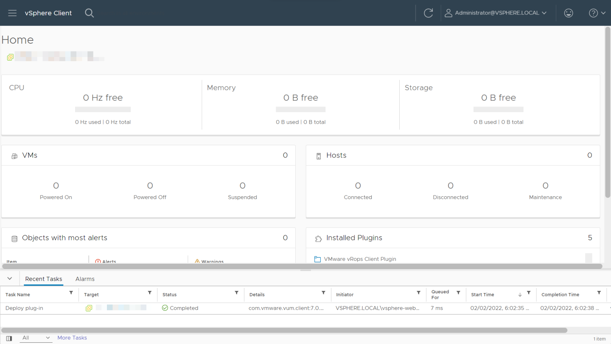Image resolution: width=611 pixels, height=344 pixels.
Task: Select the Recent Tasks tab
Action: coord(44,279)
